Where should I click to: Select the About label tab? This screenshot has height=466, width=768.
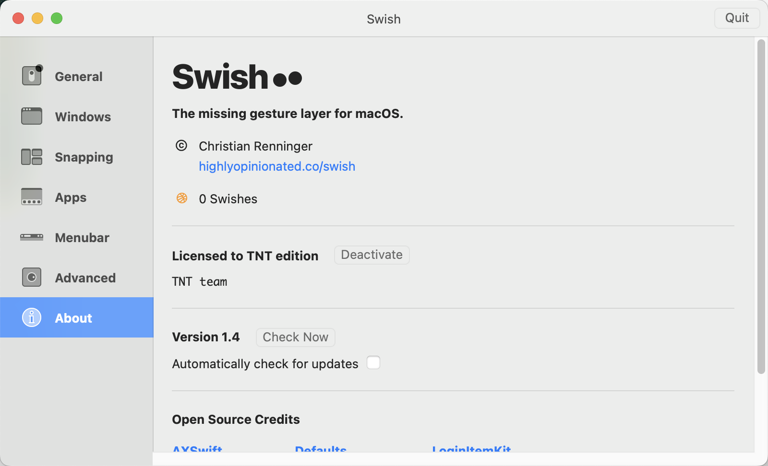(73, 318)
